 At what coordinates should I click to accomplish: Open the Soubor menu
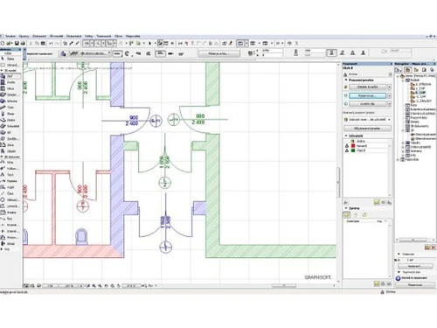pos(10,36)
